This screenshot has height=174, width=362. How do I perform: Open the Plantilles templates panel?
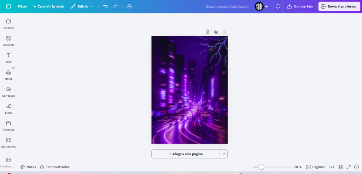(8, 23)
